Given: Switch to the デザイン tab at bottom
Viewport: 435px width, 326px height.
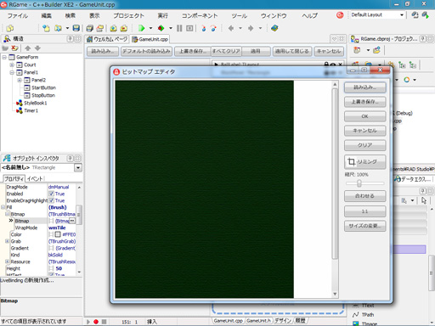Looking at the screenshot, I should [283, 321].
